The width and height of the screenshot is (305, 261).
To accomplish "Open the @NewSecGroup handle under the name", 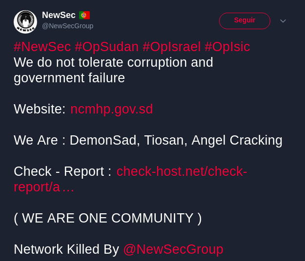I will (x=67, y=26).
